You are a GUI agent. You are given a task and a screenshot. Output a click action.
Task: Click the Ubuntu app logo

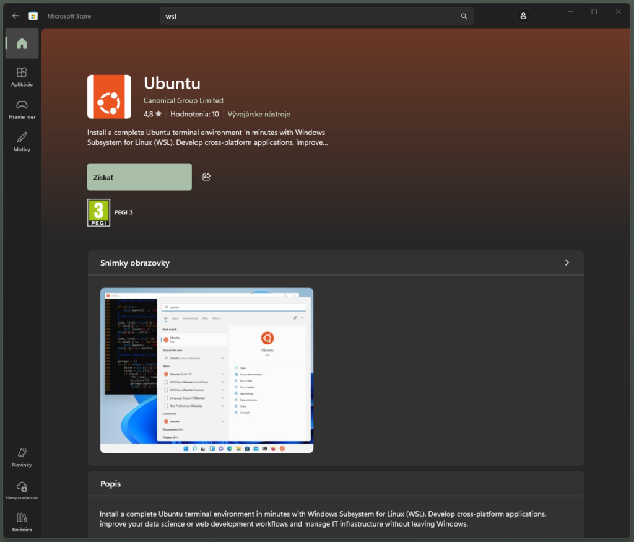click(109, 97)
